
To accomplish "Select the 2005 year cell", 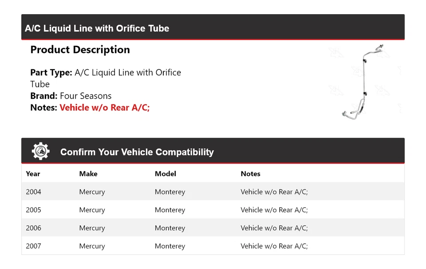I will coord(33,210).
